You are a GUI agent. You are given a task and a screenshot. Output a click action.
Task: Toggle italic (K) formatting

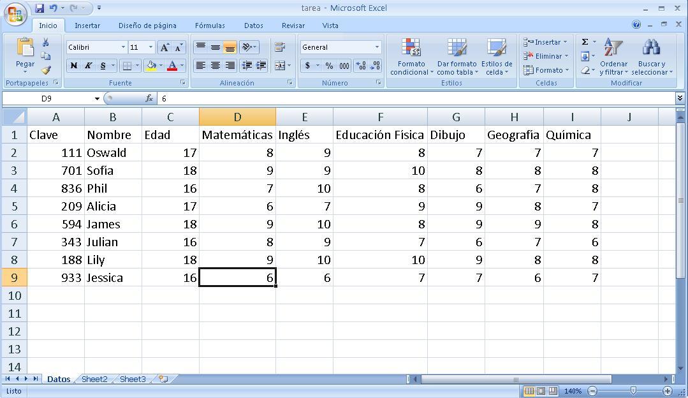[x=88, y=66]
